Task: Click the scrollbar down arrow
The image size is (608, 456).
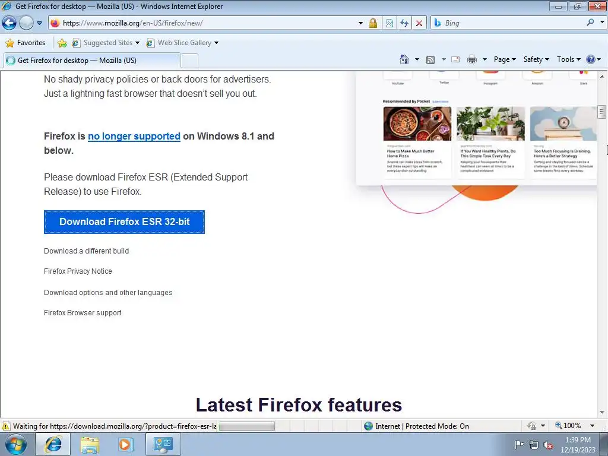Action: click(602, 413)
